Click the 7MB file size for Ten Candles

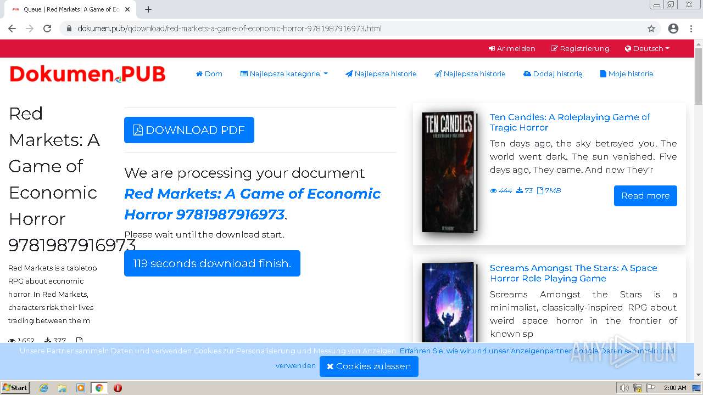(549, 191)
